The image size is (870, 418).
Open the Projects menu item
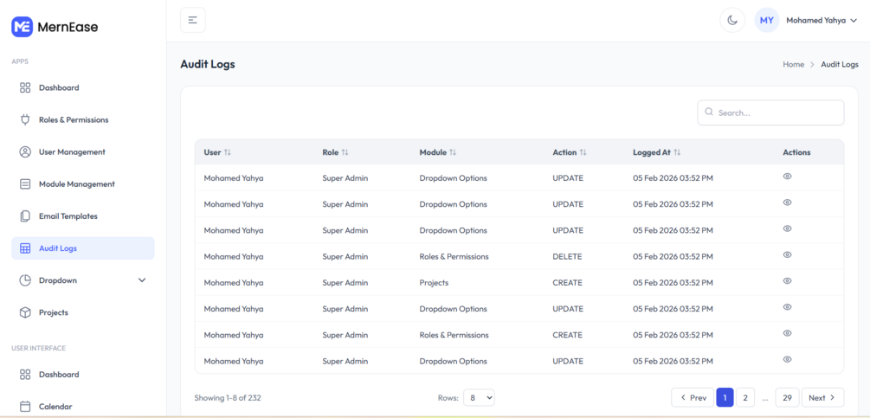click(83, 312)
